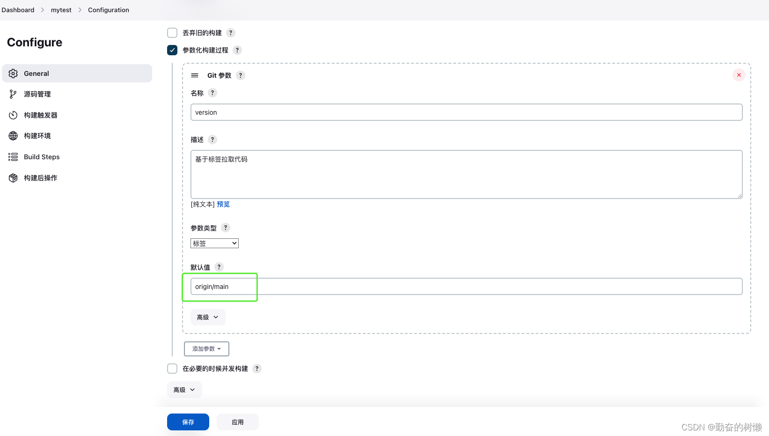
Task: Open help for 参数化构建过程
Action: [237, 50]
